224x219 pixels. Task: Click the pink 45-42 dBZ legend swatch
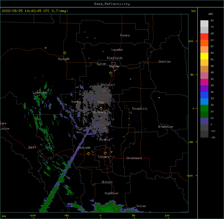click(x=204, y=76)
